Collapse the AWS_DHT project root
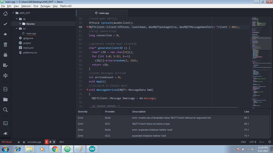Viewport: 273px width, 153px height. tap(13, 13)
